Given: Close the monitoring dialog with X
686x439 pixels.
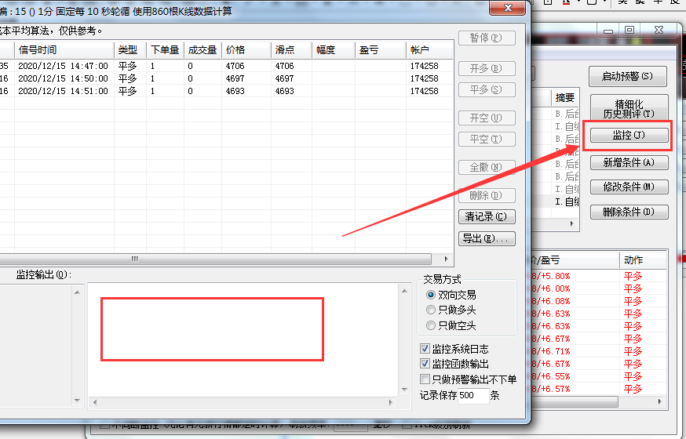Looking at the screenshot, I should 508,8.
